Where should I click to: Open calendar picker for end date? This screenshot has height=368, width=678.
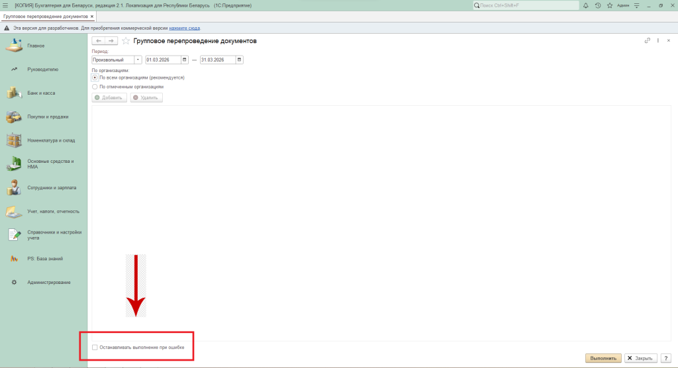point(239,60)
